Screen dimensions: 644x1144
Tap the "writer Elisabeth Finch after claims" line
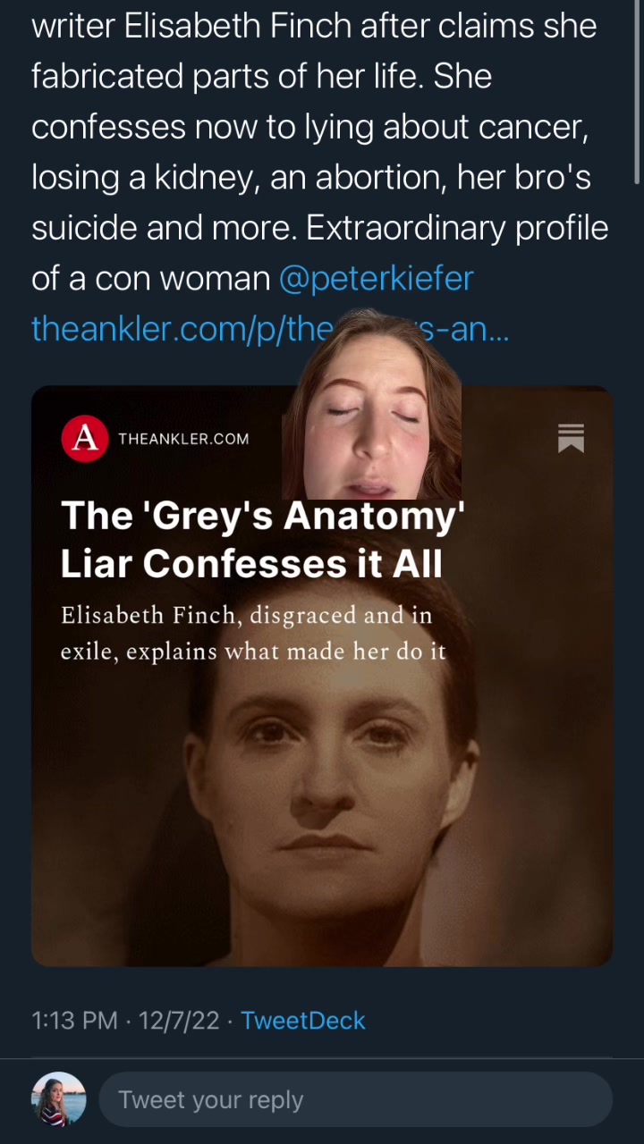(313, 26)
